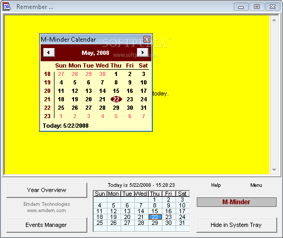Select day 4 in bottom mini calendar

[x=99, y=205]
